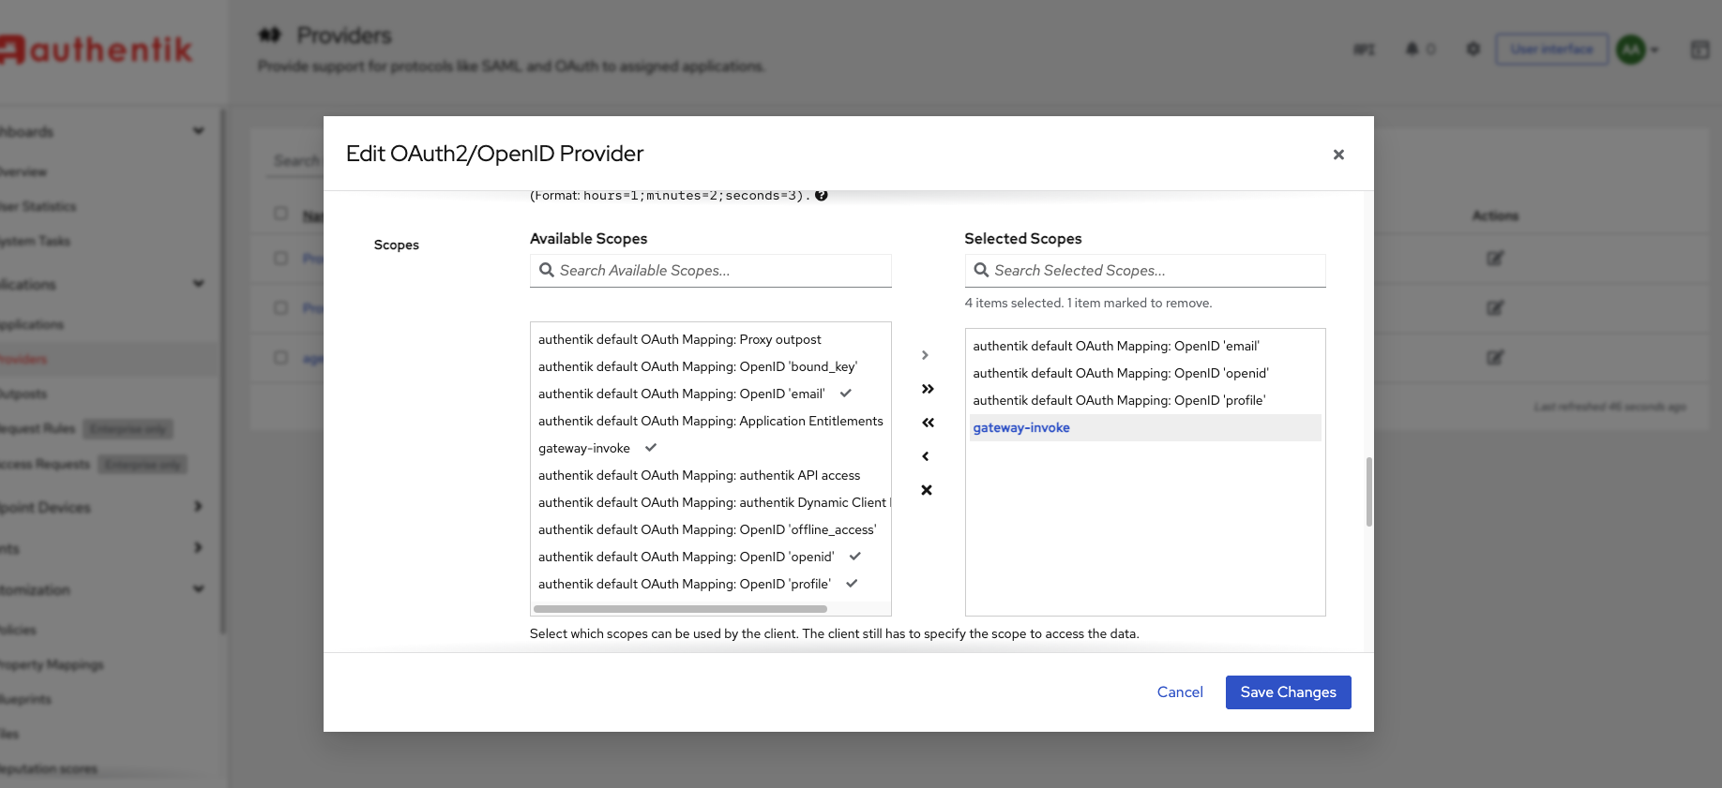Tick the second provider row checkbox
Viewport: 1722px width, 788px height.
click(280, 307)
